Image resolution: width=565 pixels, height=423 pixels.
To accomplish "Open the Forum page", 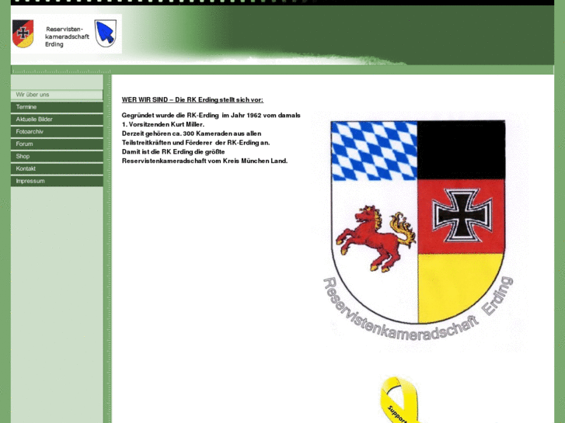I will click(57, 144).
